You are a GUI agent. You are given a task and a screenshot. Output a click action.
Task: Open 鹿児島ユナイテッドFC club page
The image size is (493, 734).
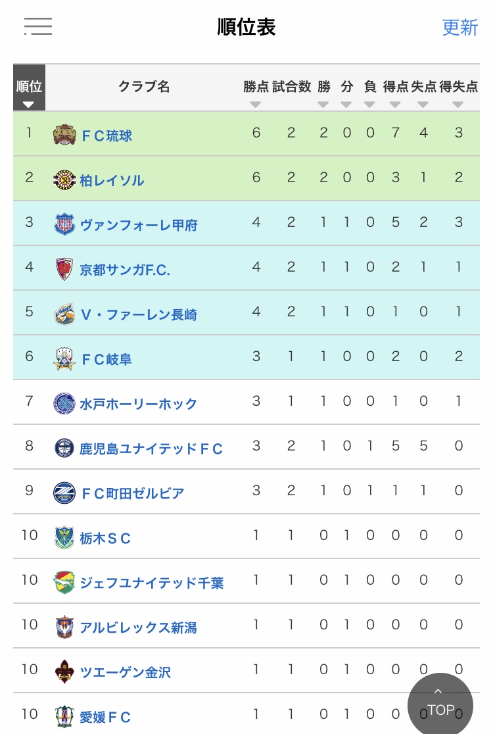click(x=151, y=449)
